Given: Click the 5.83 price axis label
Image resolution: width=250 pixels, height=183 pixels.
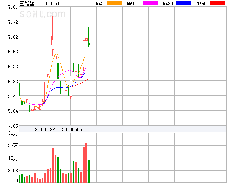Looking at the screenshot, I should [13, 82].
